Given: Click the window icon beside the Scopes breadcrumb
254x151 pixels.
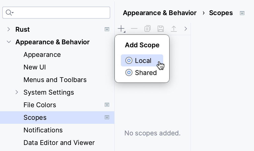Looking at the screenshot, I should click(242, 13).
